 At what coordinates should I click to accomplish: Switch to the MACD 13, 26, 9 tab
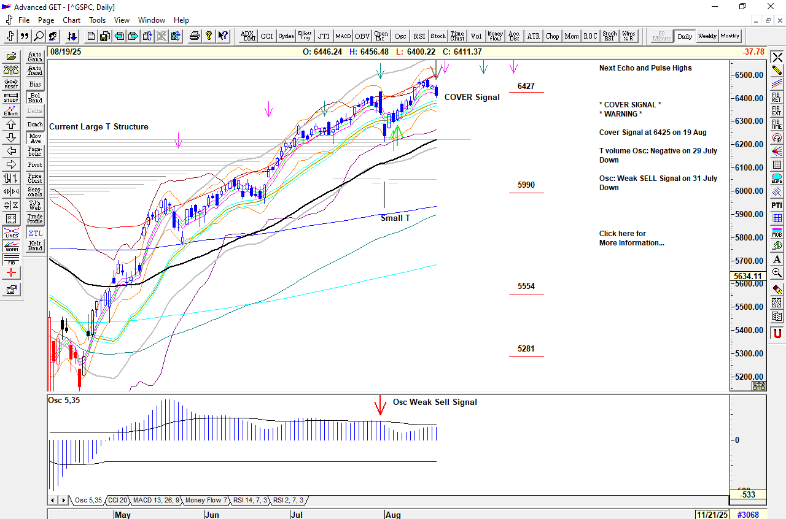tap(156, 501)
